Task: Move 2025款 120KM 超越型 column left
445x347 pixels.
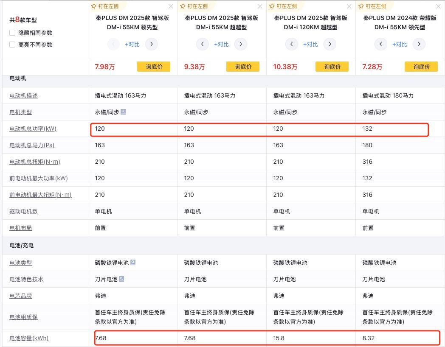Action: [291, 44]
